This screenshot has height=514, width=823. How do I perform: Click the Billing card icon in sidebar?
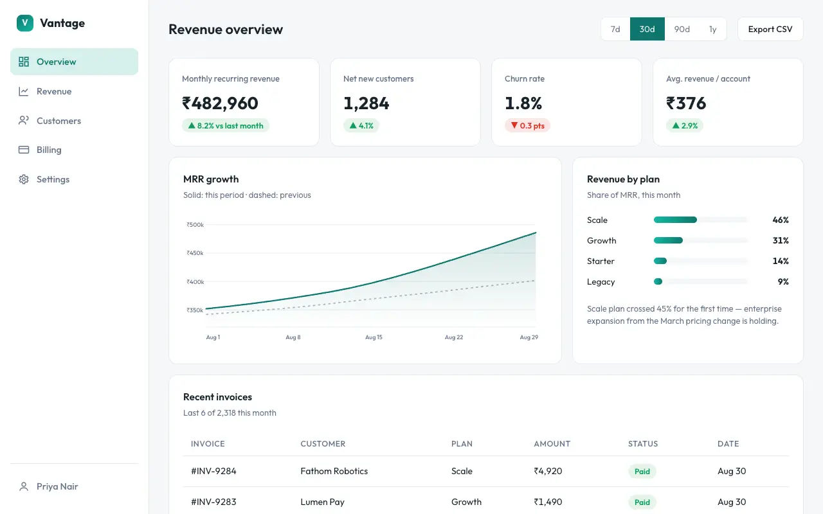[x=24, y=150]
